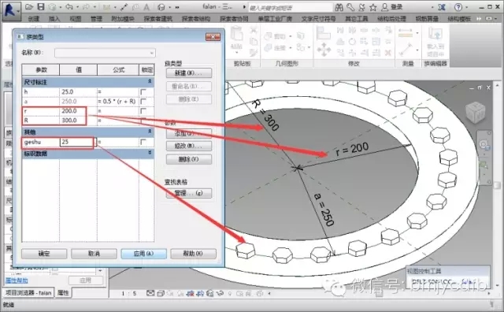The image size is (504, 312).
Task: Click the text 'A' icon in quick access toolbar
Action: pyautogui.click(x=146, y=7)
